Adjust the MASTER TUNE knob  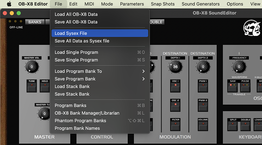click(44, 114)
